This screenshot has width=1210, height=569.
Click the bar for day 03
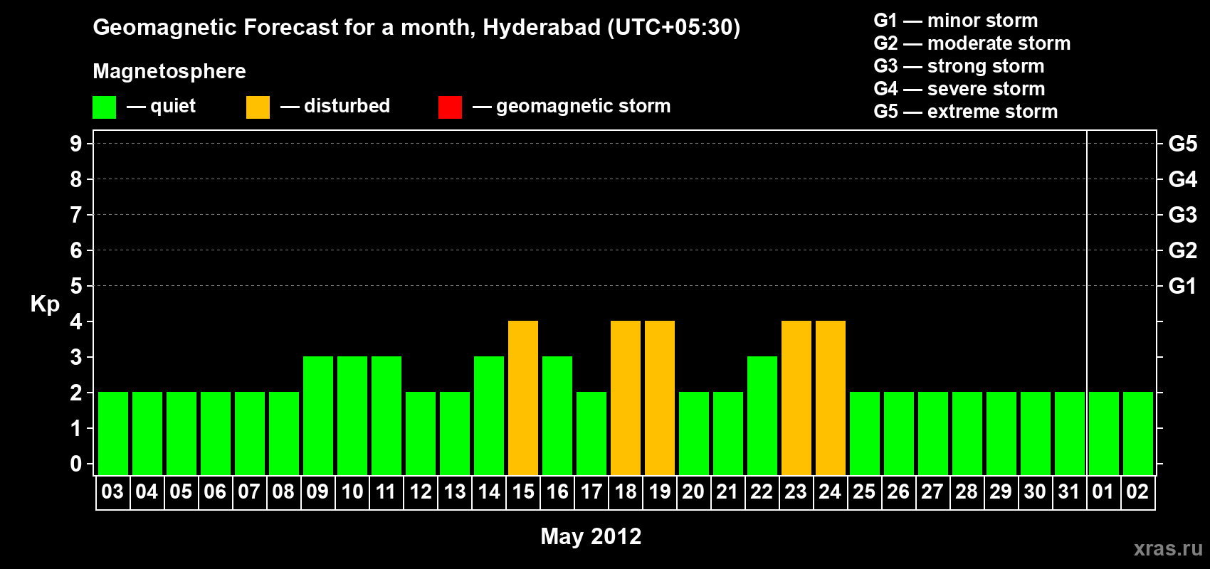pyautogui.click(x=113, y=433)
